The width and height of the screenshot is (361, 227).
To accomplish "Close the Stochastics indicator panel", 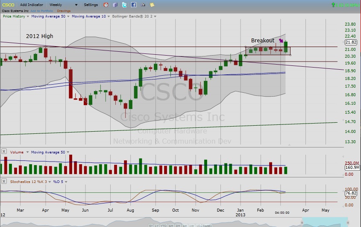I will pyautogui.click(x=4, y=182).
